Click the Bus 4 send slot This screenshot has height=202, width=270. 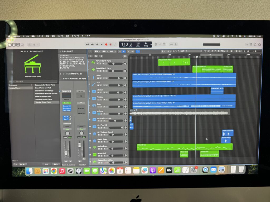click(66, 117)
